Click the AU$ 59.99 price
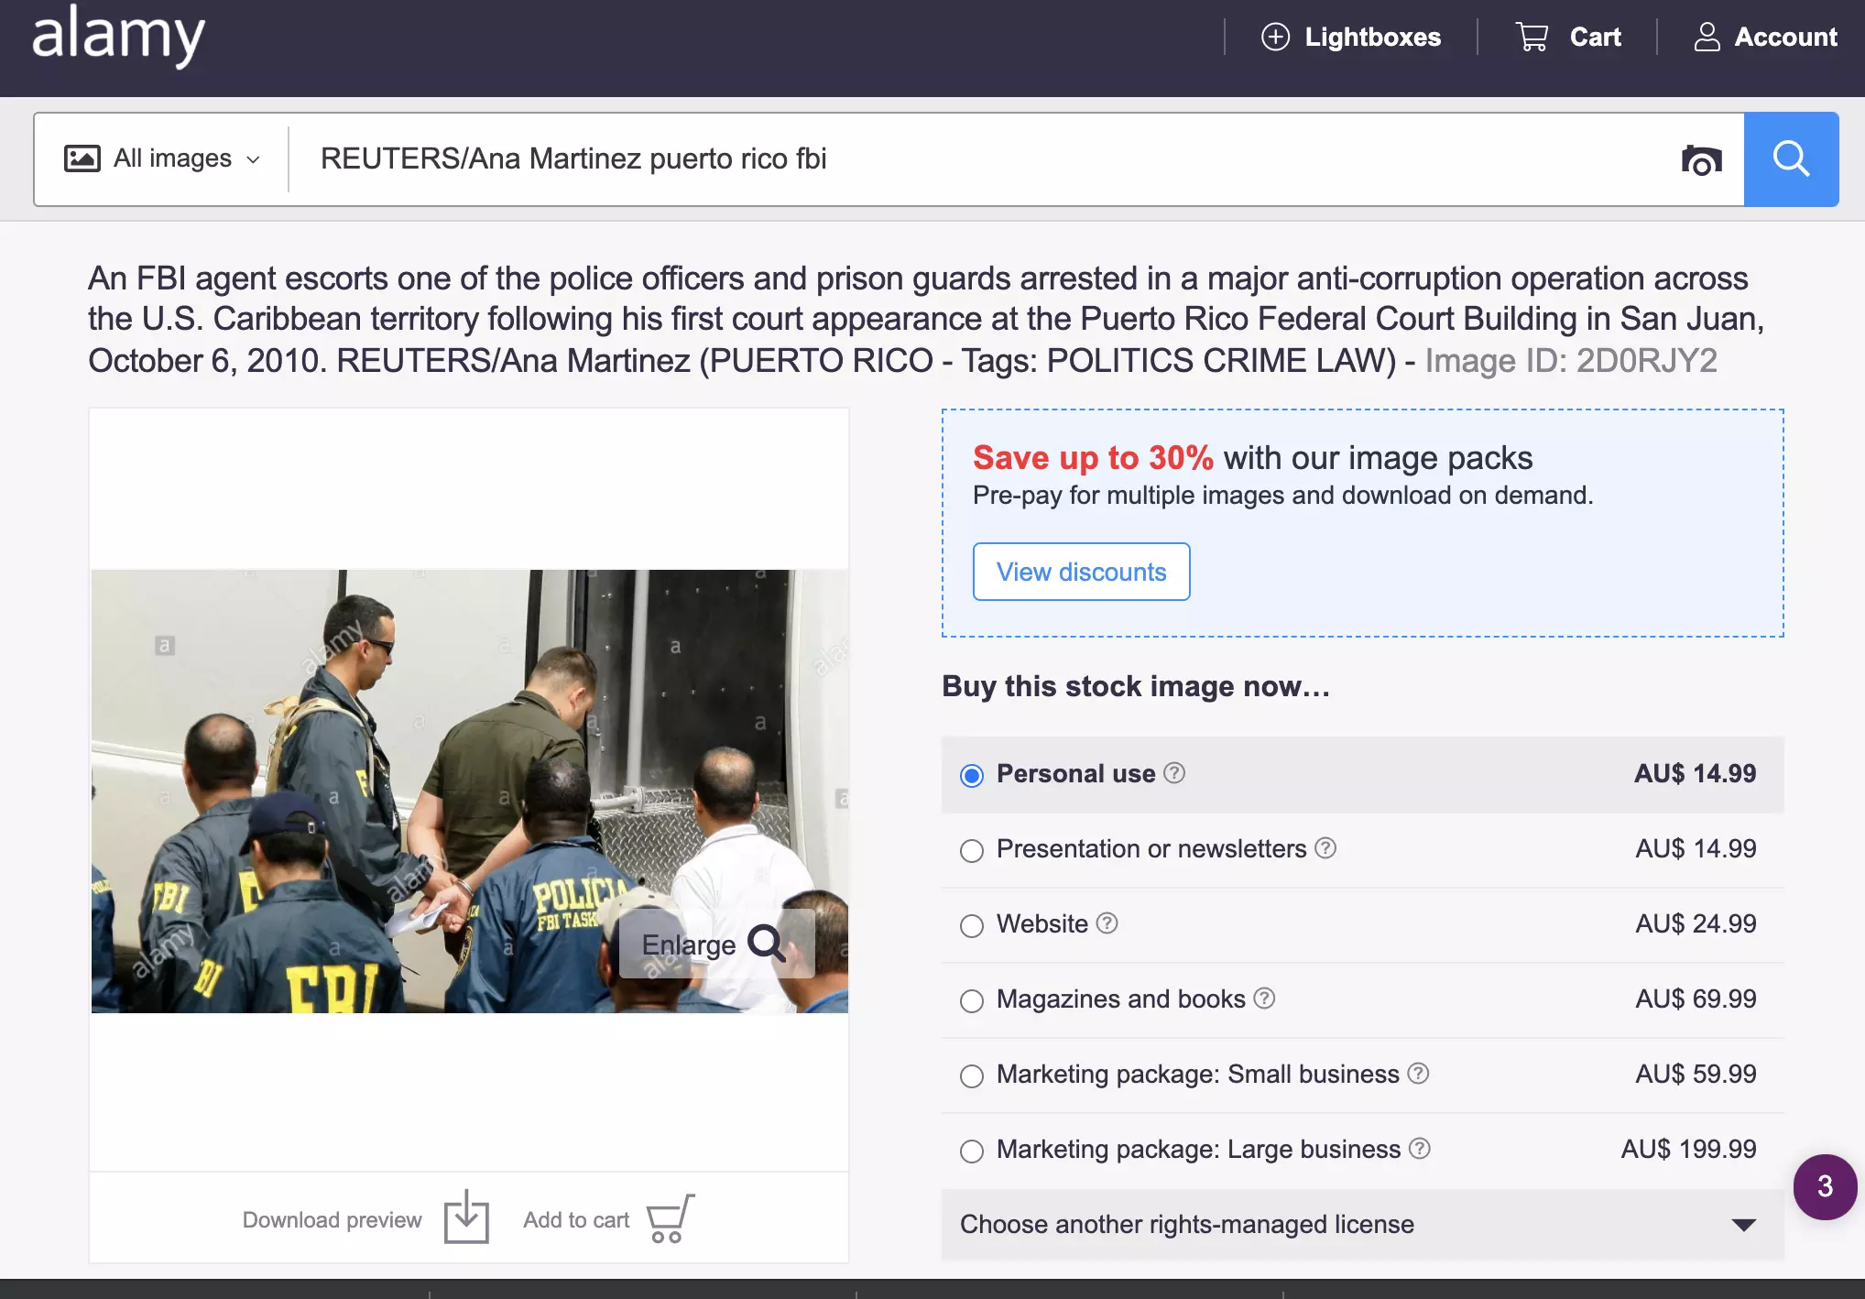 [x=1696, y=1074]
